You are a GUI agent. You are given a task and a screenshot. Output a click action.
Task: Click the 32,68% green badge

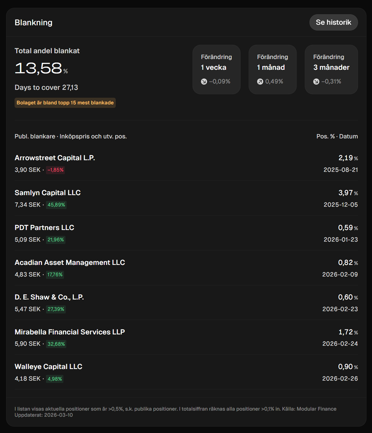pyautogui.click(x=56, y=344)
